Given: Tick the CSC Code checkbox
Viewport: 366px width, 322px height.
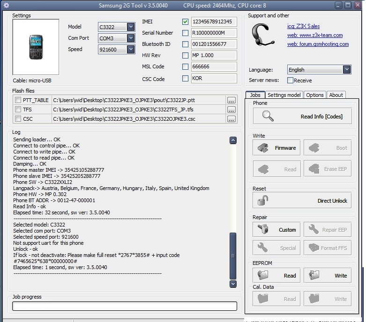Looking at the screenshot, I should pos(185,78).
